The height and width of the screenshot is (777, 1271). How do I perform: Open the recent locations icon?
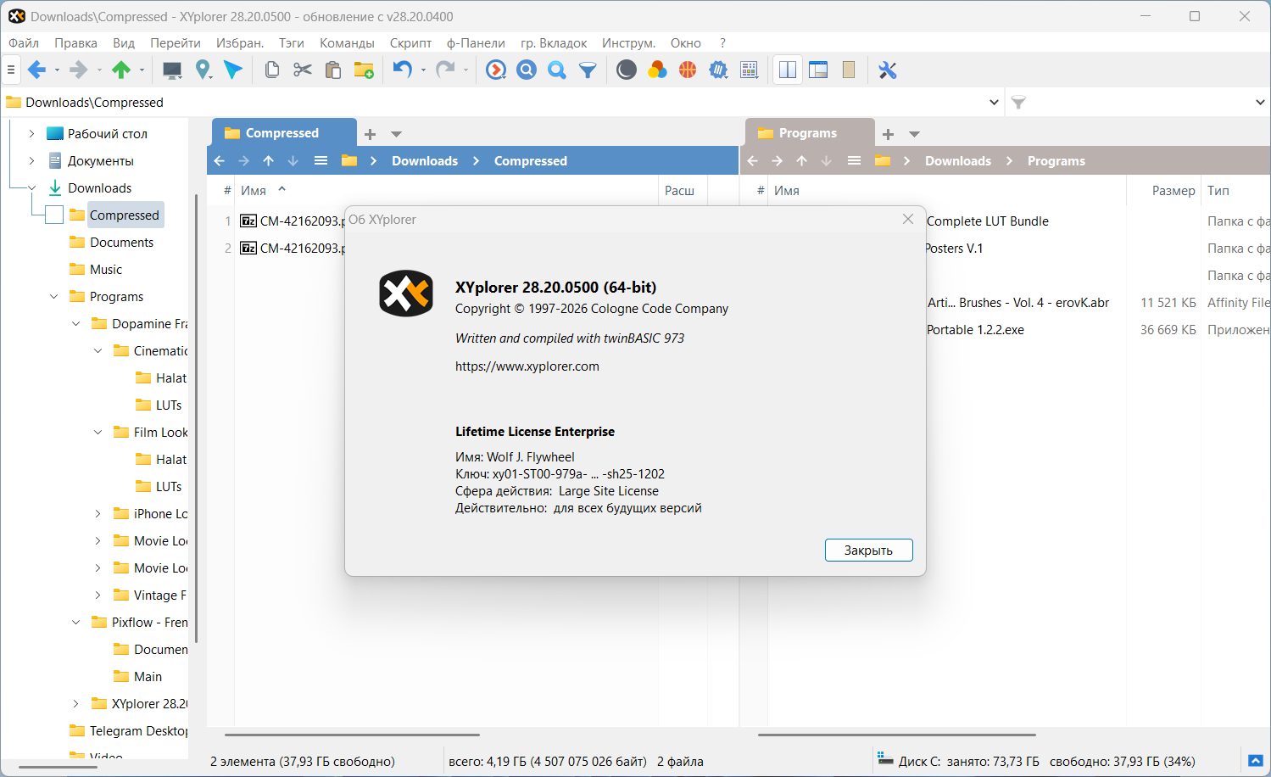click(x=496, y=70)
